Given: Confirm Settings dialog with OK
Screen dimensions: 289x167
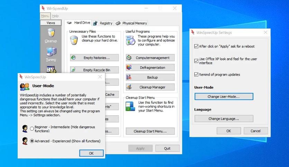Looking at the screenshot, I should tap(229, 131).
